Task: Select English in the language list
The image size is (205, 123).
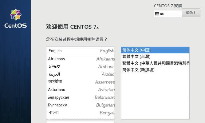Action: pos(81,51)
